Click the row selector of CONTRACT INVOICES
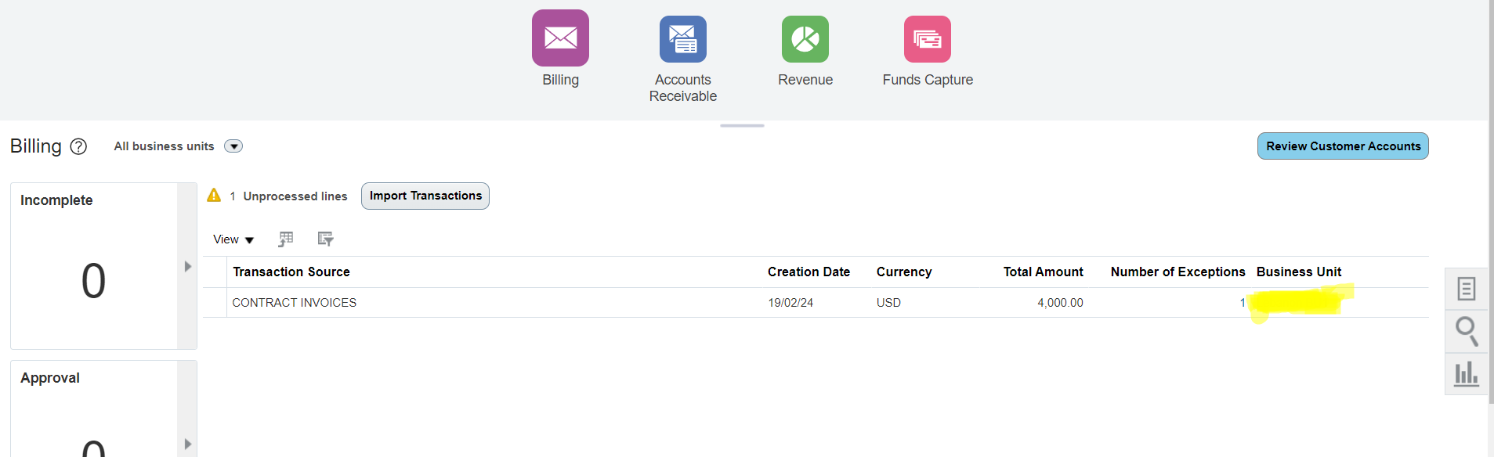Viewport: 1494px width, 457px height. [215, 303]
